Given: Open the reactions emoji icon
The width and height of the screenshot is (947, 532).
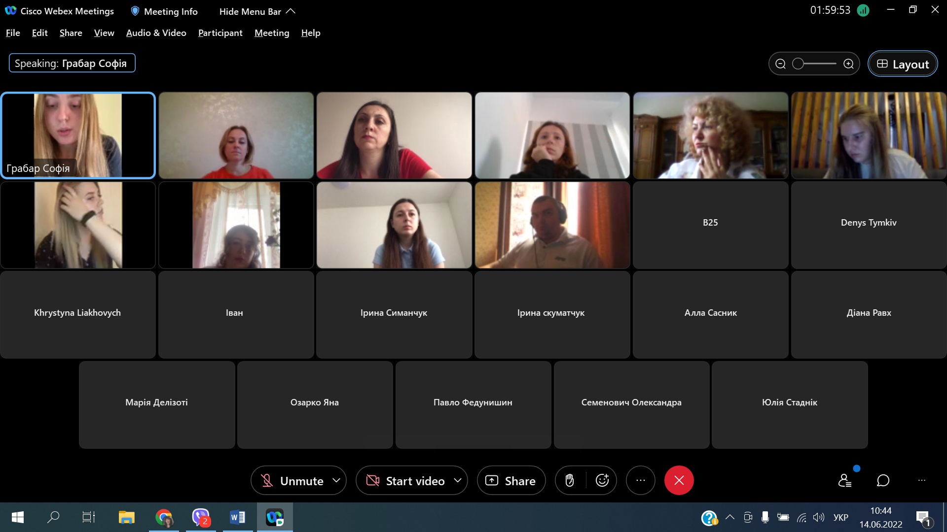Looking at the screenshot, I should tap(602, 480).
